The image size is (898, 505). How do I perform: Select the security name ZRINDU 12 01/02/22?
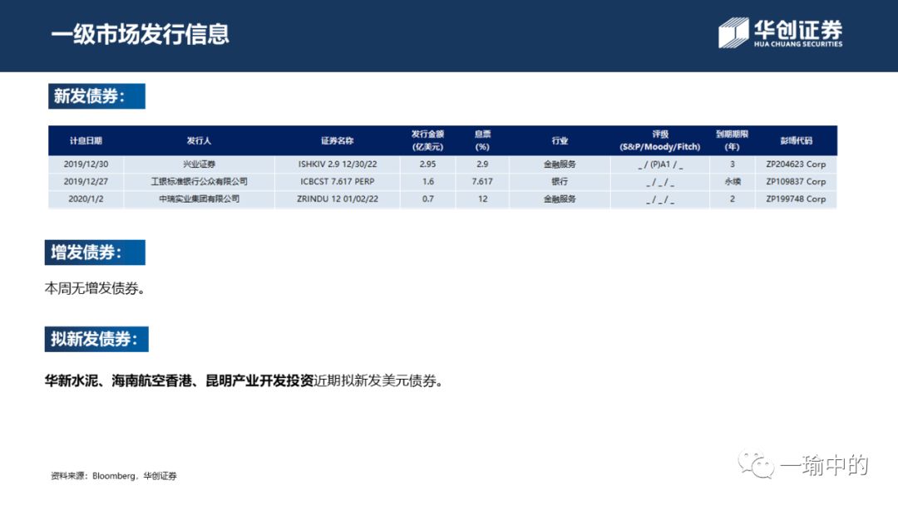tap(338, 199)
